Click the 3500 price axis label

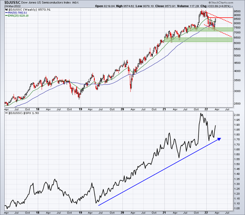[x=237, y=80]
